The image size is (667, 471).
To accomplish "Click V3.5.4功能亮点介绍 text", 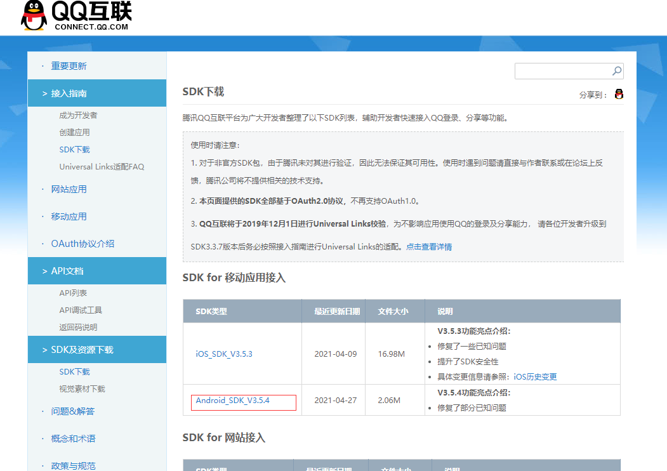I will pyautogui.click(x=474, y=393).
